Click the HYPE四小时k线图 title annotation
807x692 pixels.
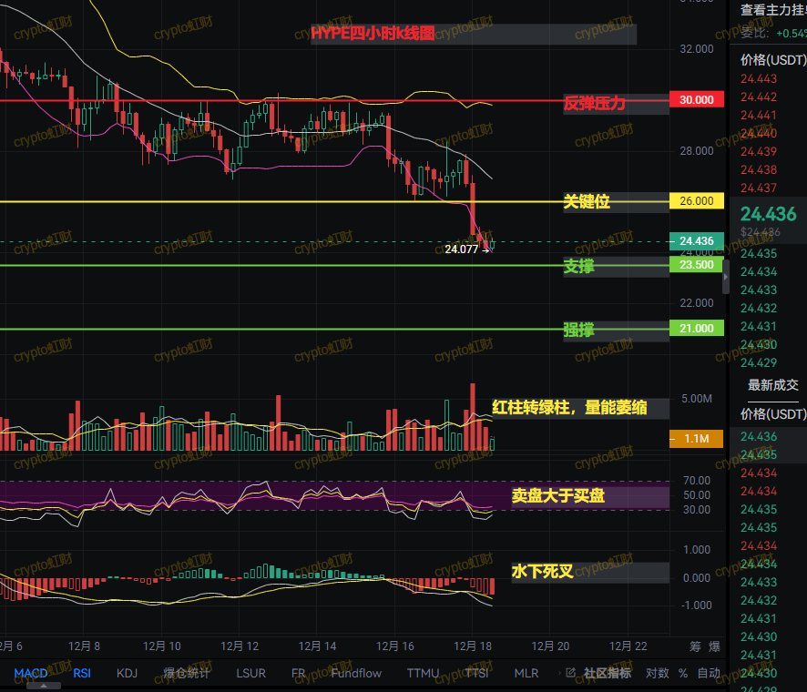373,34
